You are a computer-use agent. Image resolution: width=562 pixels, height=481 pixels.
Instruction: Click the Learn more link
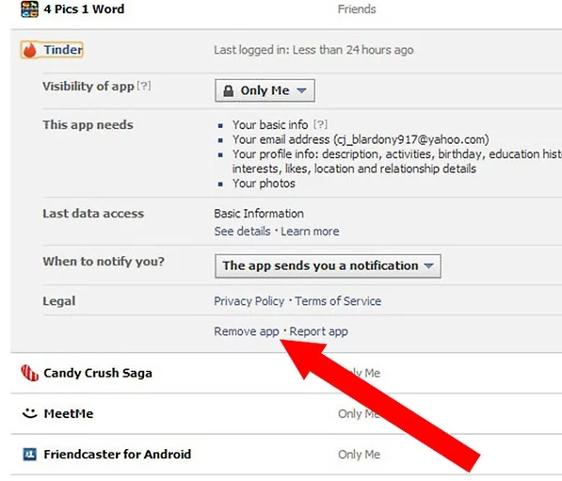[x=310, y=232]
